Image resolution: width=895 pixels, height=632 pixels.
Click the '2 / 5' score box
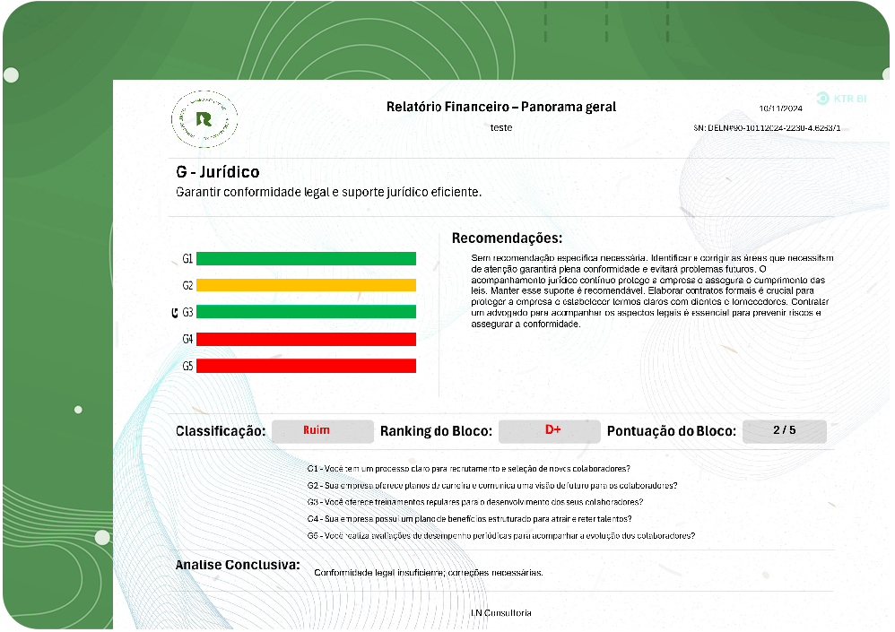pos(785,431)
